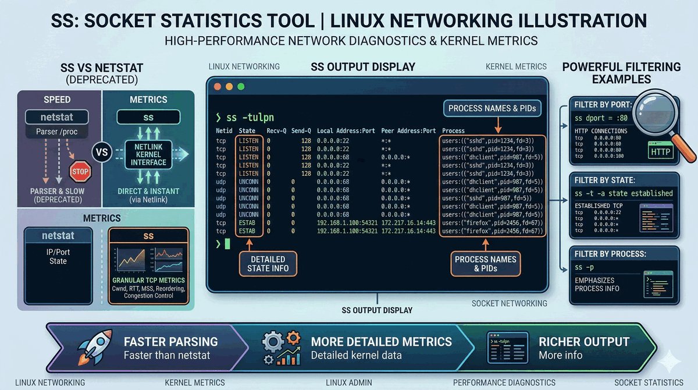
Task: Click the netstat box under Speed
Action: [56, 118]
